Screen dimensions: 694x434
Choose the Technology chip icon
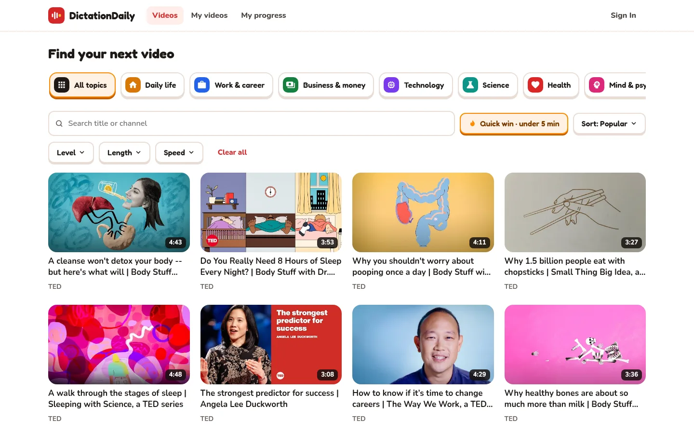(x=391, y=85)
